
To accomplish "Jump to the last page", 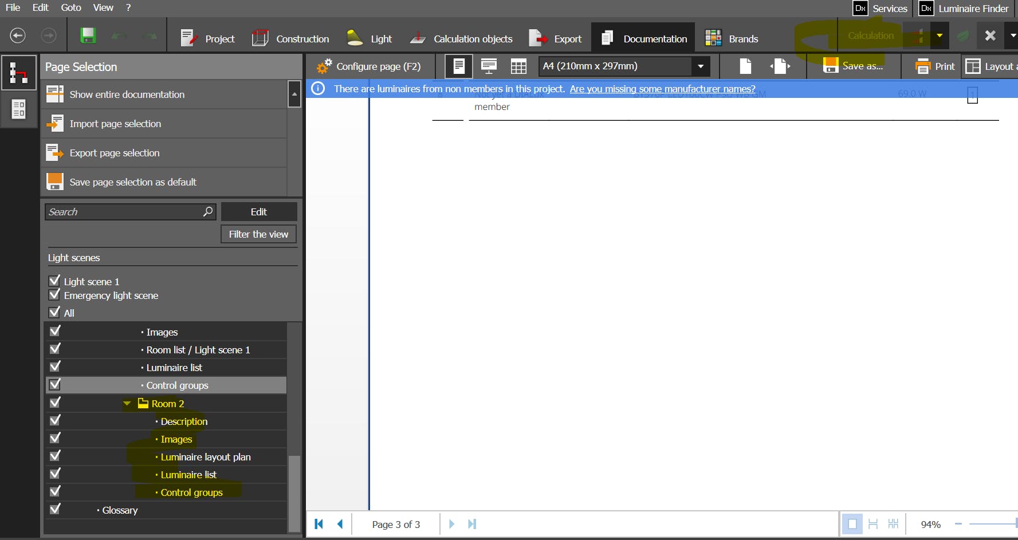I will point(472,524).
